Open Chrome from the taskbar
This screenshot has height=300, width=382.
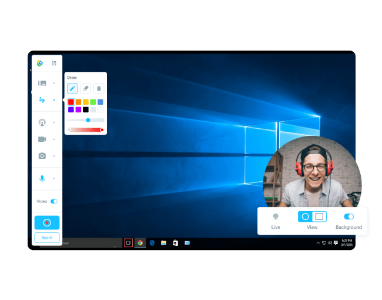pyautogui.click(x=140, y=243)
